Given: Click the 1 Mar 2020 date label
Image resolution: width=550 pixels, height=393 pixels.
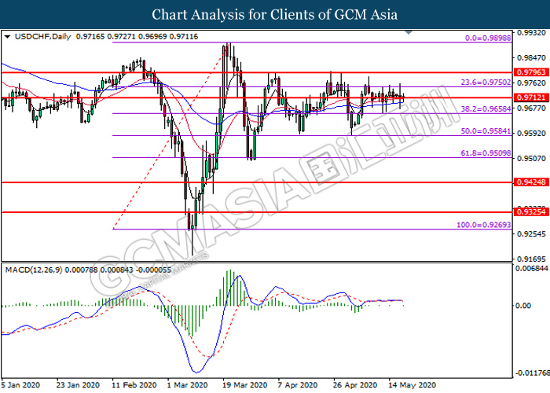Looking at the screenshot, I should 187,385.
